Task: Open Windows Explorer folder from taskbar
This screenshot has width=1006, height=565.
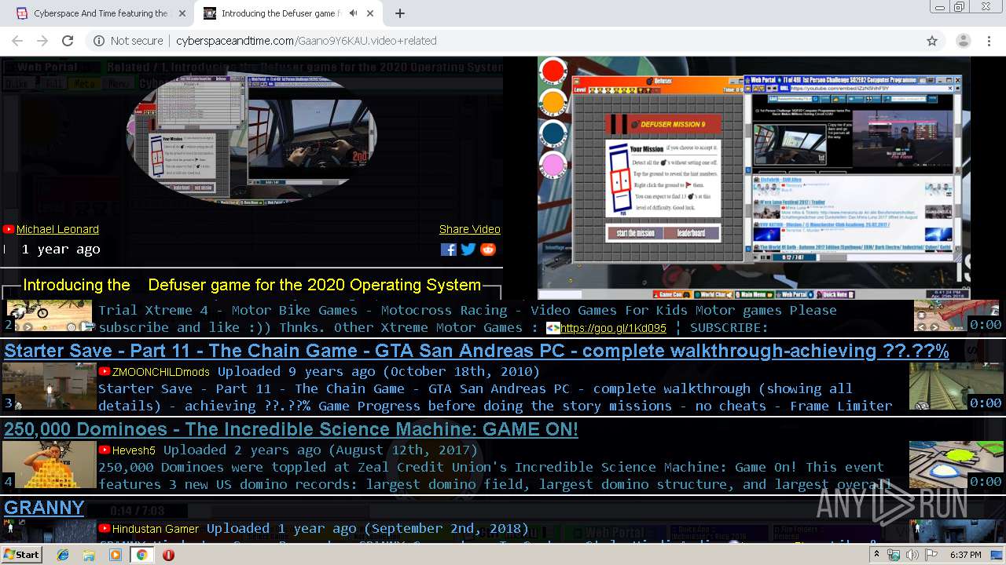Action: [89, 555]
